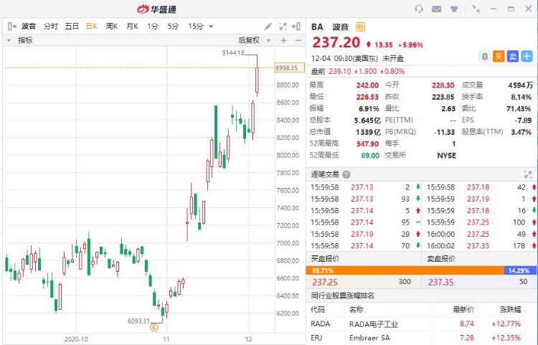Zoom in chart with plus icon
538x345 pixels.
[x=283, y=40]
